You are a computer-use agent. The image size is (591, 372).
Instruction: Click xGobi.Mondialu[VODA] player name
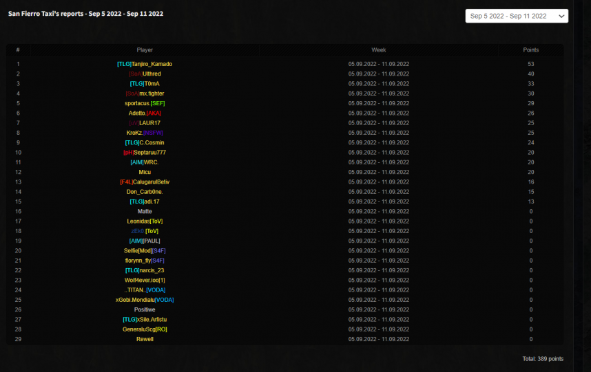145,300
